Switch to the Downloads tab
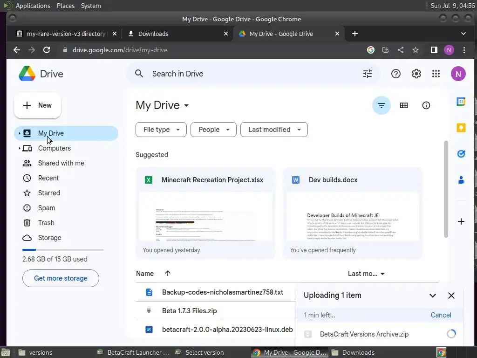Screen dimensions: 477x358 coord(178,34)
